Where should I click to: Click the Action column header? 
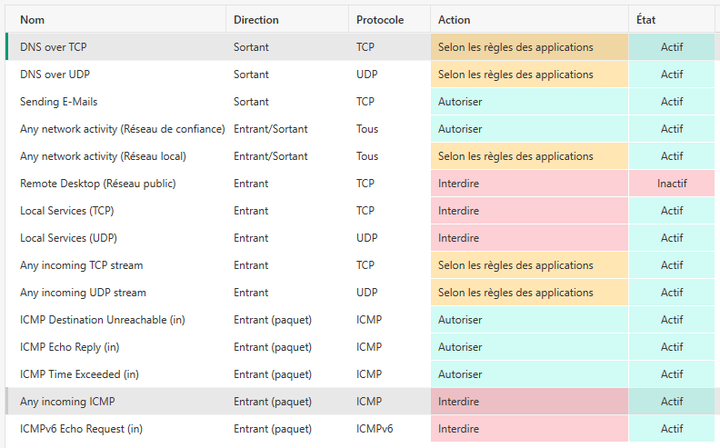point(454,19)
